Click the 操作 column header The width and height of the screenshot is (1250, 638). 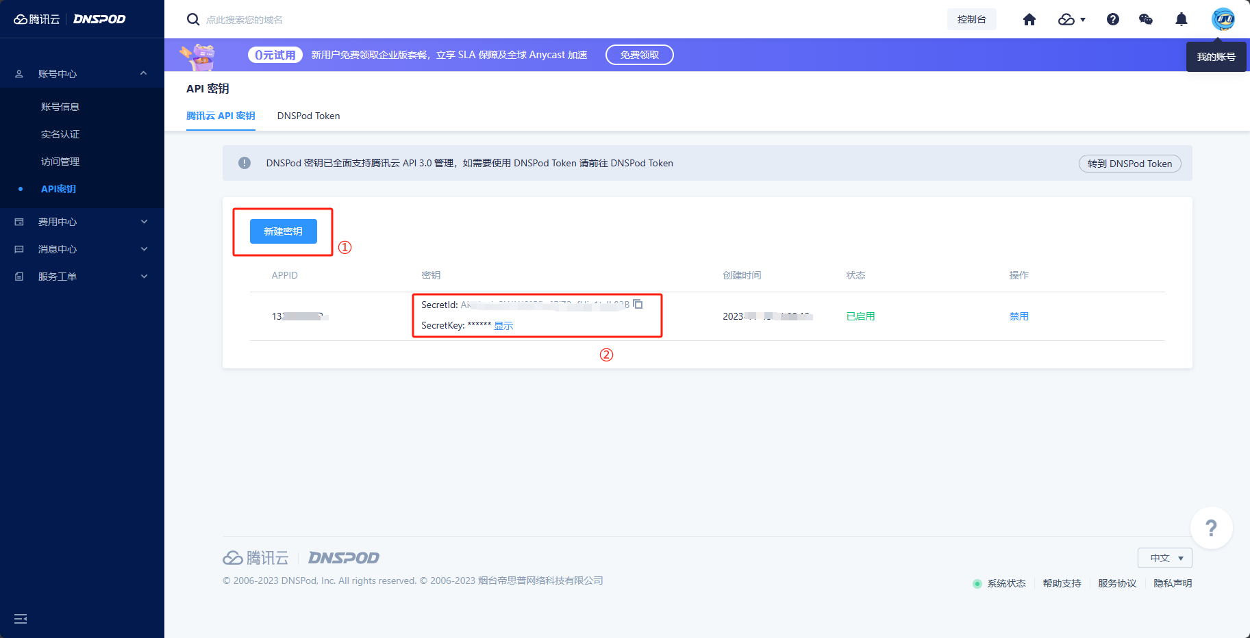[x=1018, y=275]
